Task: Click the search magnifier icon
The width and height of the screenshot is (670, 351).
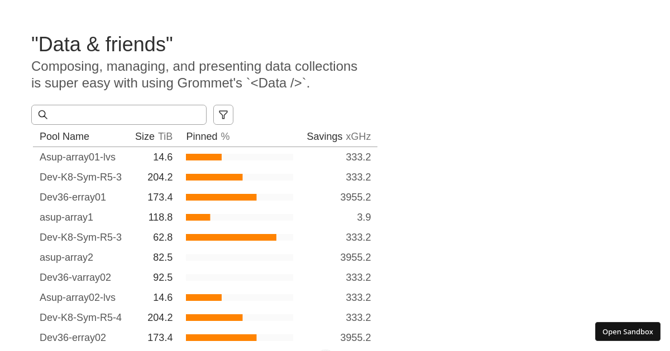Action: 43,115
